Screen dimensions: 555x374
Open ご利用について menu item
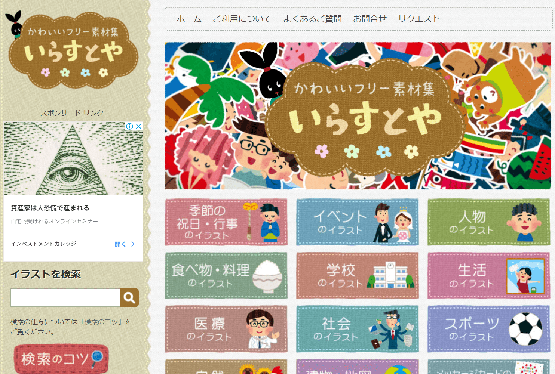[x=242, y=19]
